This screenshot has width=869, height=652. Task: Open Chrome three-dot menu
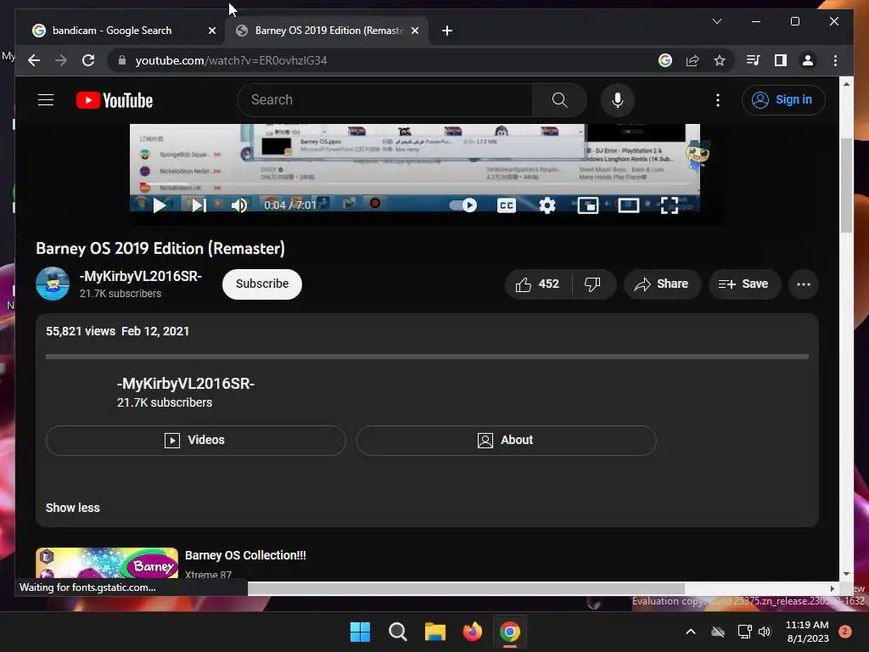[835, 60]
